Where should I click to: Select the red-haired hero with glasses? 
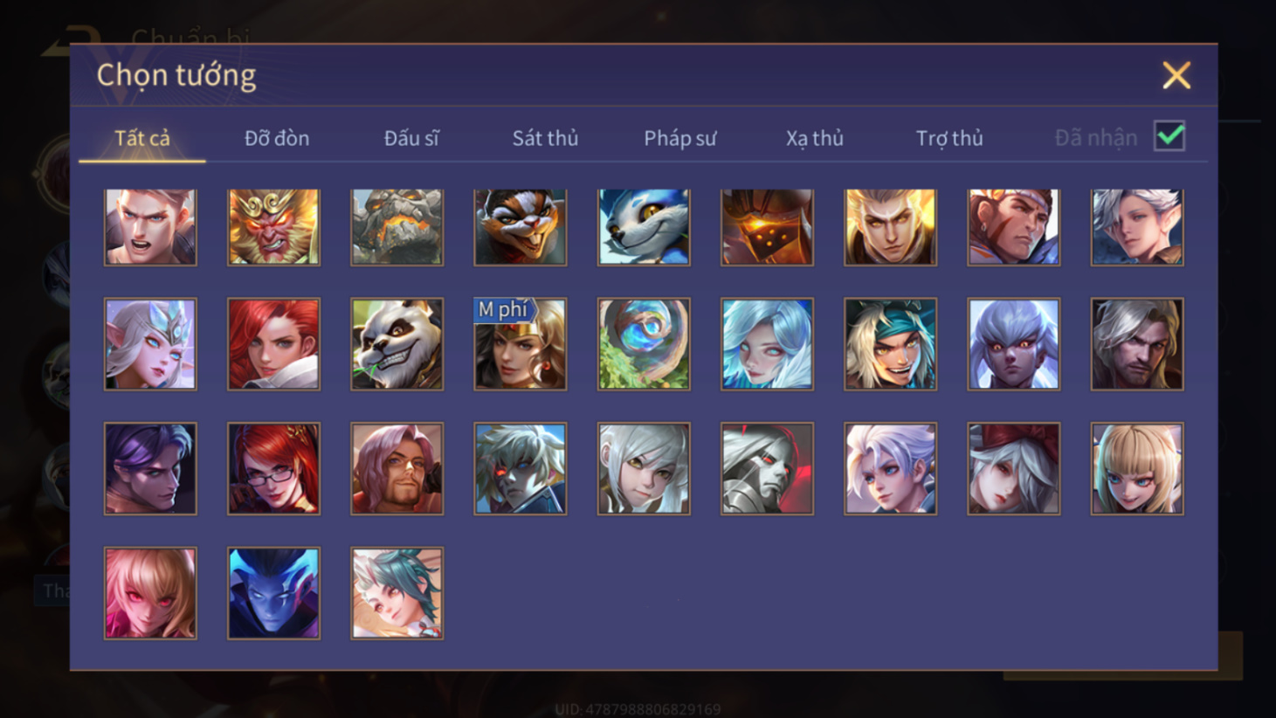click(x=273, y=469)
